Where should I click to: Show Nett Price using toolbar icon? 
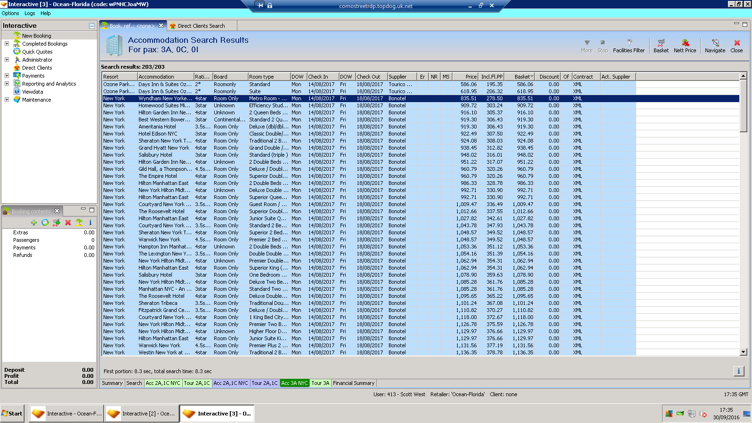[x=685, y=46]
